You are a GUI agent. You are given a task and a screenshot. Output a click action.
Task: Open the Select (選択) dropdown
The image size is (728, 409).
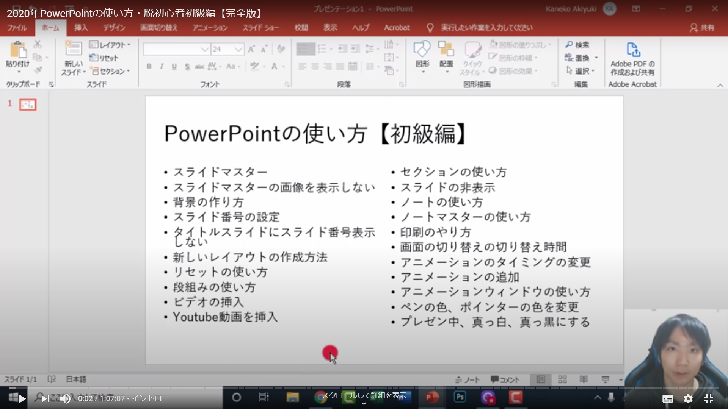(x=580, y=71)
